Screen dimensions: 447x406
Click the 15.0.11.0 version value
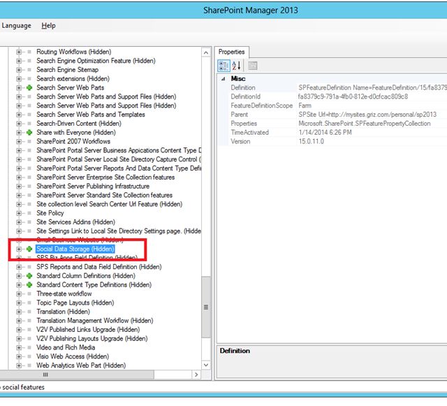312,142
